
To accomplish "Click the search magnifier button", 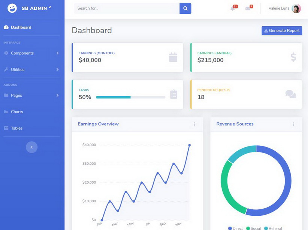I will (185, 8).
